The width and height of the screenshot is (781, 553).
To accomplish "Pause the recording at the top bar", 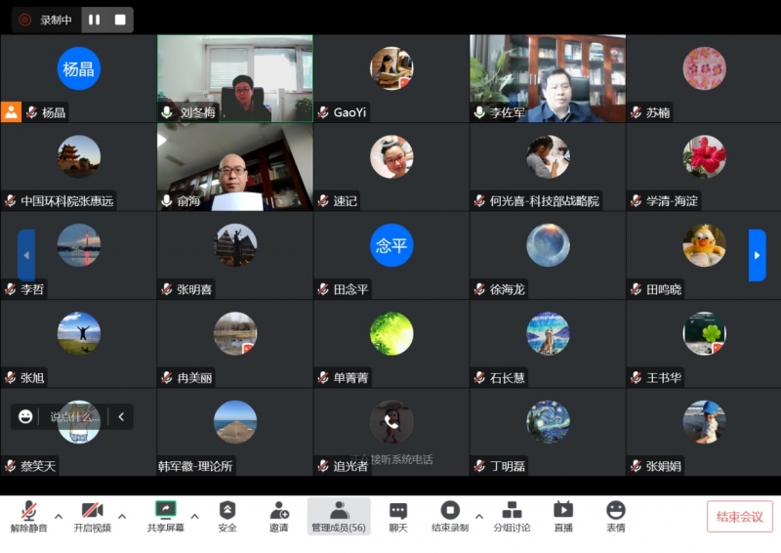I will click(95, 20).
